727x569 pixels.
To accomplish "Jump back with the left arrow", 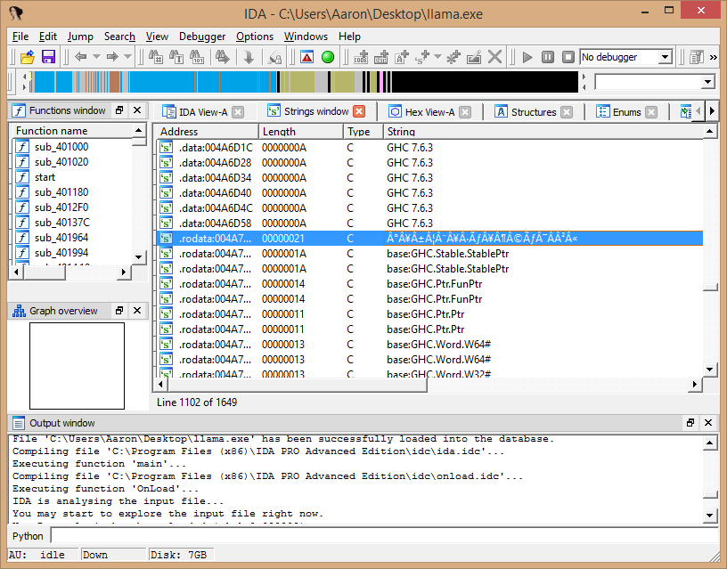I will pos(81,57).
